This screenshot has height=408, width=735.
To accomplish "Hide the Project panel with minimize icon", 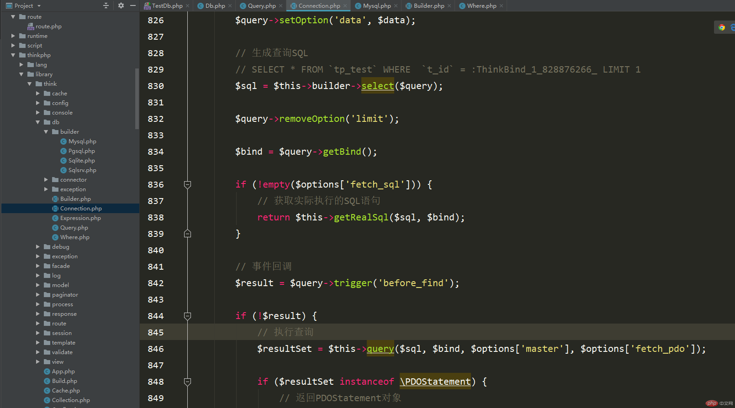I will point(133,5).
